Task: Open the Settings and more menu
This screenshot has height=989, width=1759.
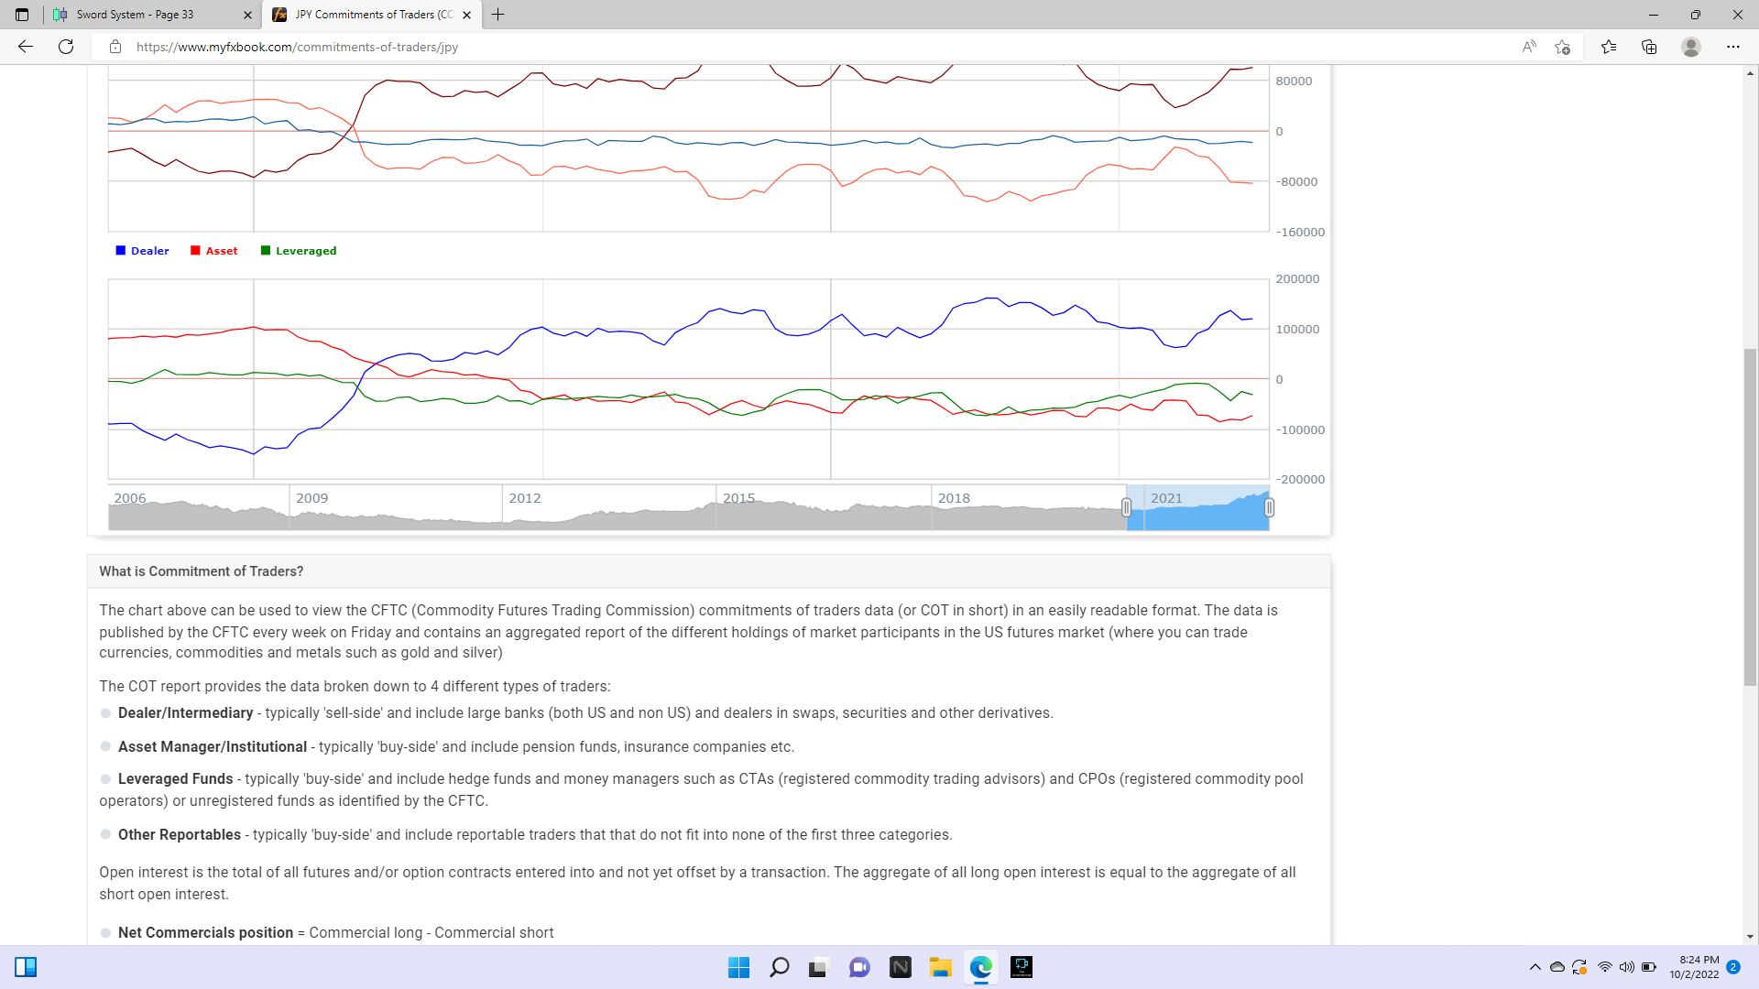Action: point(1732,47)
